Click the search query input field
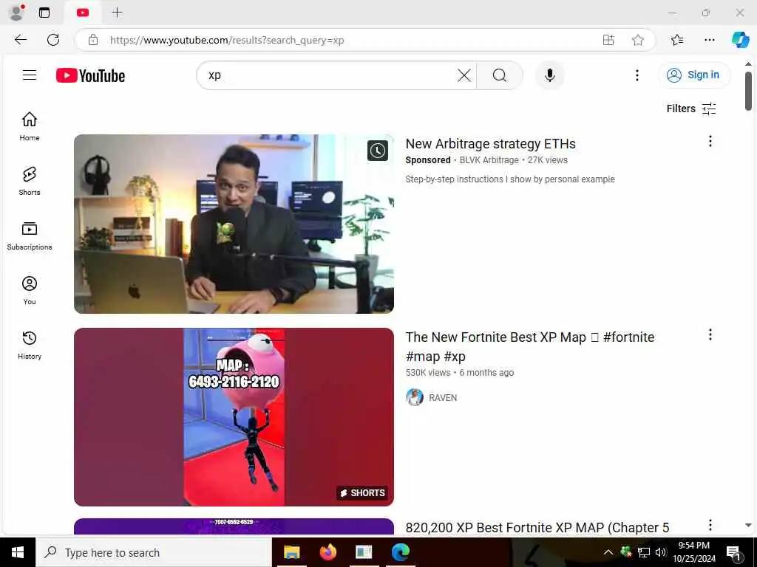757x567 pixels. [x=330, y=75]
